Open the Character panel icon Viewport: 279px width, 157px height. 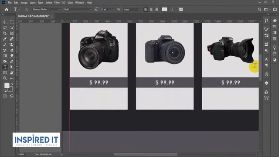coord(266,59)
